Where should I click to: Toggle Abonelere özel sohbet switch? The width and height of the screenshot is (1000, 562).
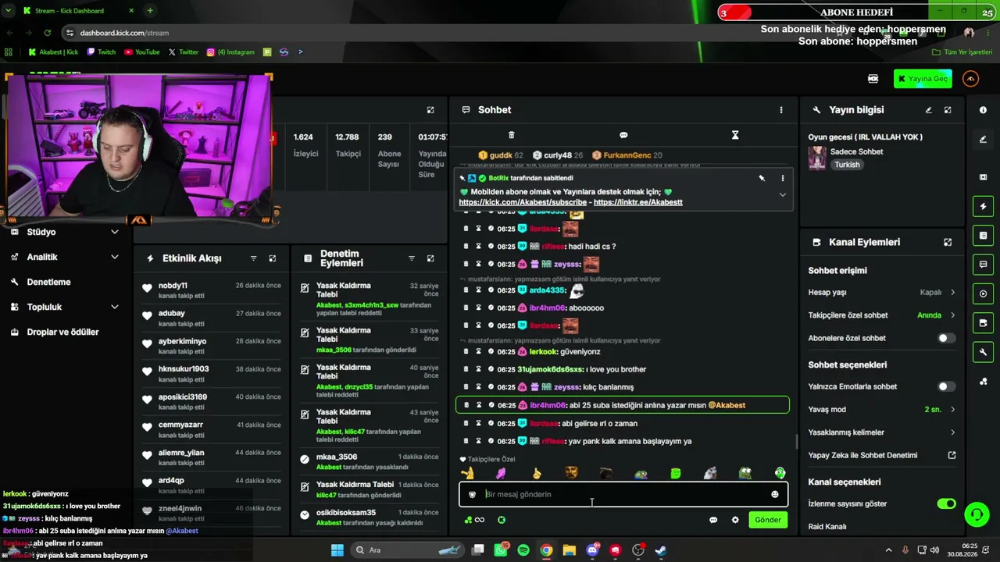(x=946, y=338)
